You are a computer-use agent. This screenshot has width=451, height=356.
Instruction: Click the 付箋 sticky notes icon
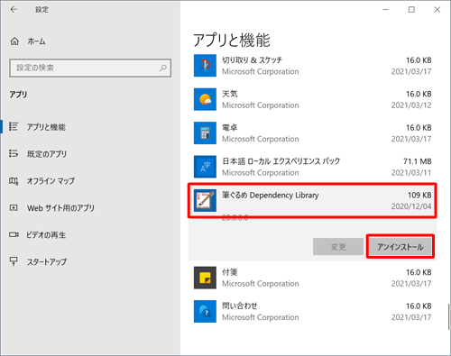[x=205, y=278]
